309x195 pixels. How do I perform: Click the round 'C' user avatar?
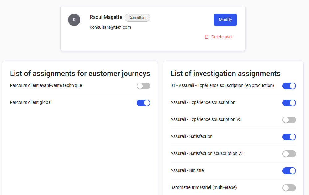(x=74, y=20)
